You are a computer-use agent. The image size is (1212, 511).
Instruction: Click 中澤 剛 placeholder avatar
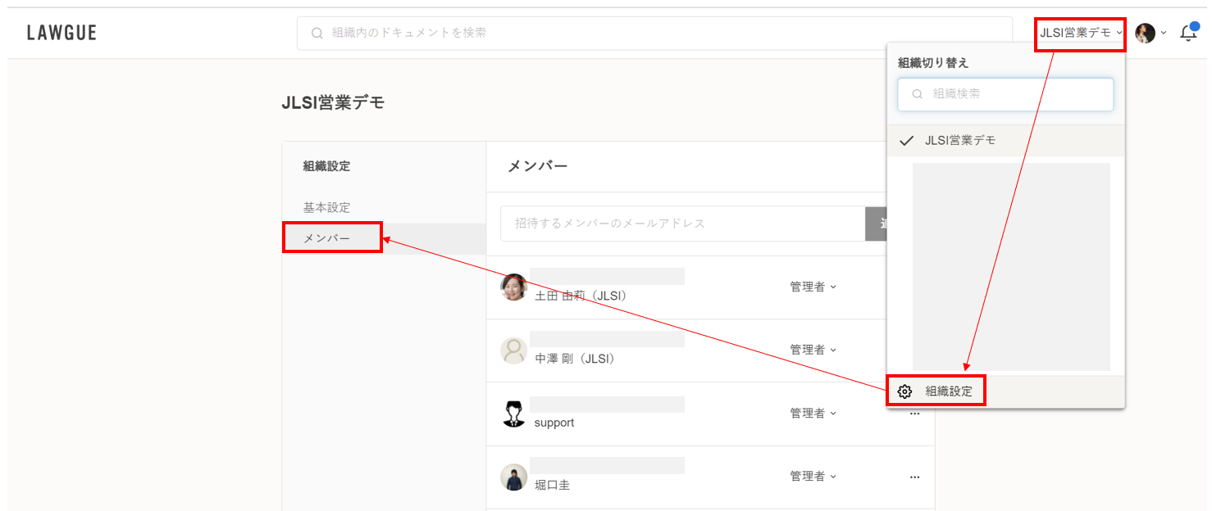click(513, 350)
